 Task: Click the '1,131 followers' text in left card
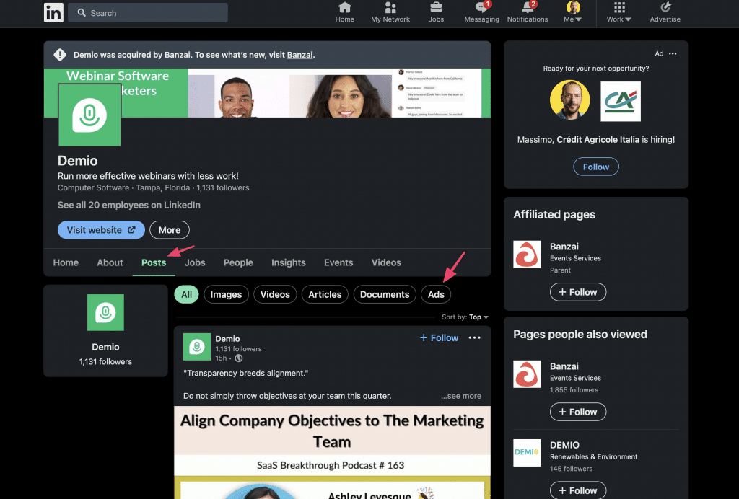pos(105,362)
